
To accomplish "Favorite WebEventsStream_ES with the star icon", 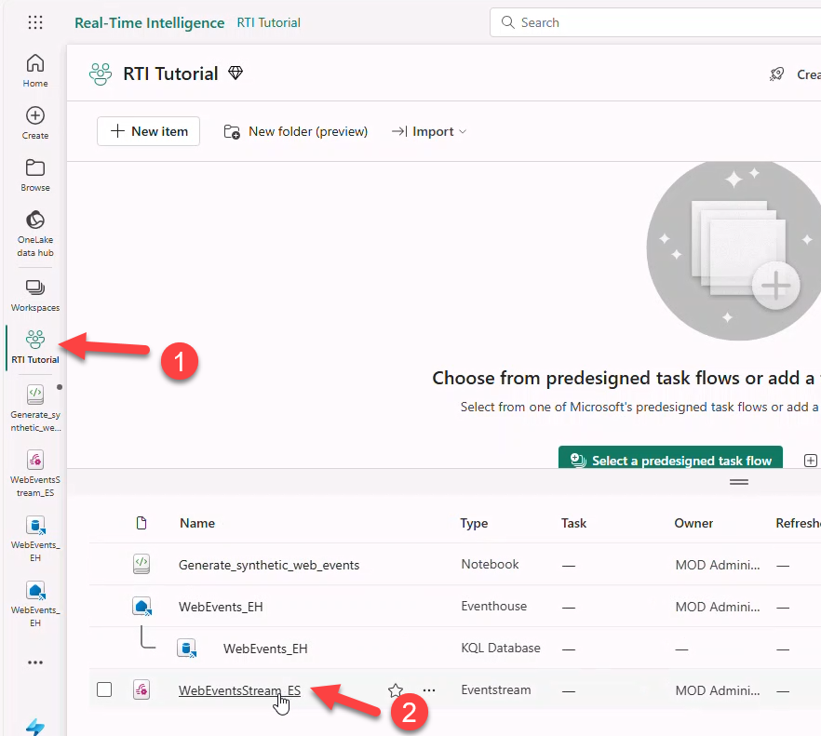I will coord(396,690).
